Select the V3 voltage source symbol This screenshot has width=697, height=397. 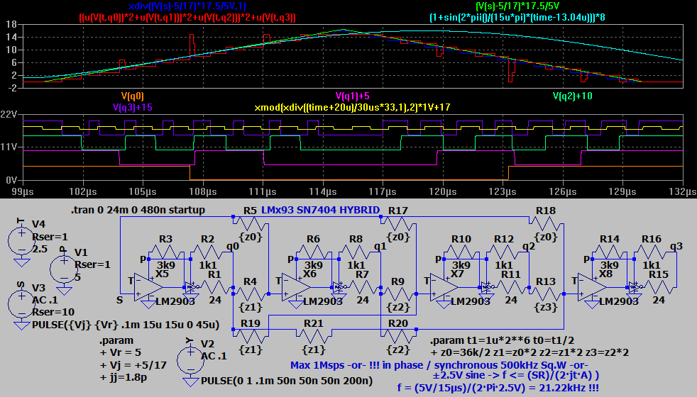(22, 303)
